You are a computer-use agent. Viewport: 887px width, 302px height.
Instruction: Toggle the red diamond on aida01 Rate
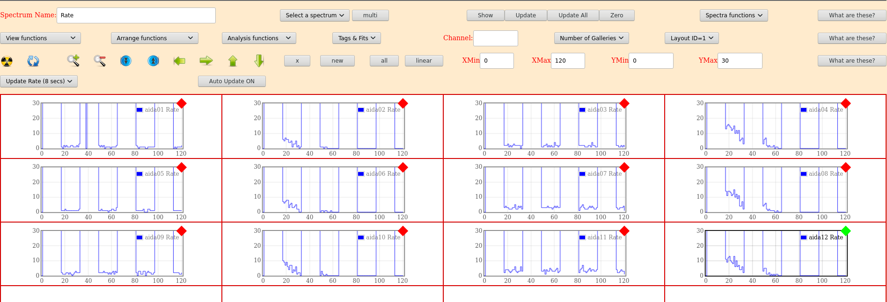pos(182,103)
